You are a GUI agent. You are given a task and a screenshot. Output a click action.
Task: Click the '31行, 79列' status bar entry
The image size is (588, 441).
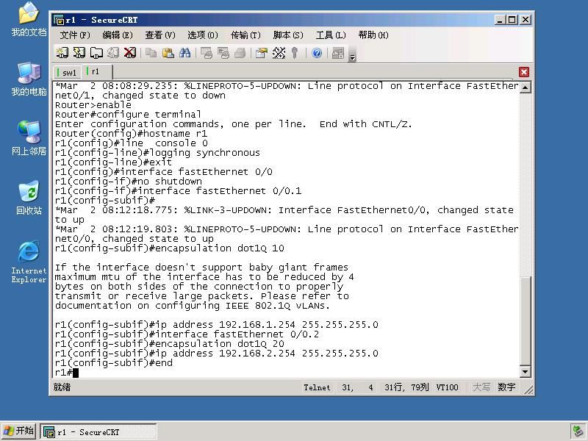pyautogui.click(x=406, y=387)
